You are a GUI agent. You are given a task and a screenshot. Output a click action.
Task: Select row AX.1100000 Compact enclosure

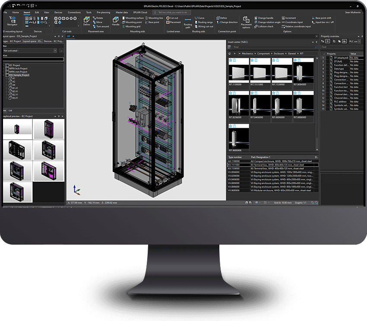273,161
